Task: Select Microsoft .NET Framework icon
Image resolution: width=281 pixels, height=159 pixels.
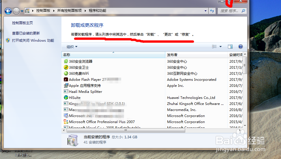Action: click(x=66, y=116)
